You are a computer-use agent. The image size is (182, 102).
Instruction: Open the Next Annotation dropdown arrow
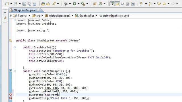[x=146, y=4]
